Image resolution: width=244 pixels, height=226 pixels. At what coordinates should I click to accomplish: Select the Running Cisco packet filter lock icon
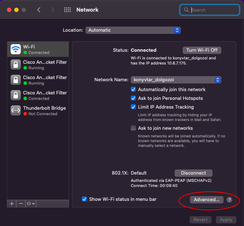tap(16, 65)
